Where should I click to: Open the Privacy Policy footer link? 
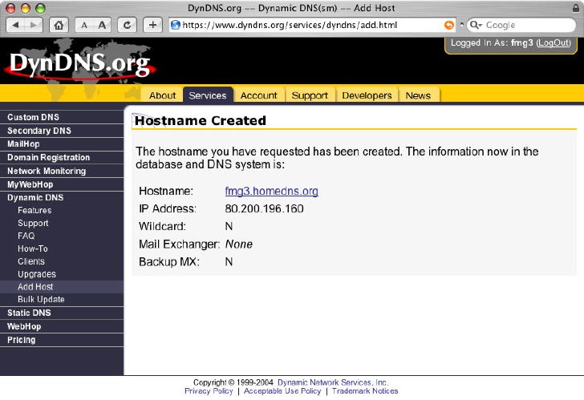click(209, 391)
